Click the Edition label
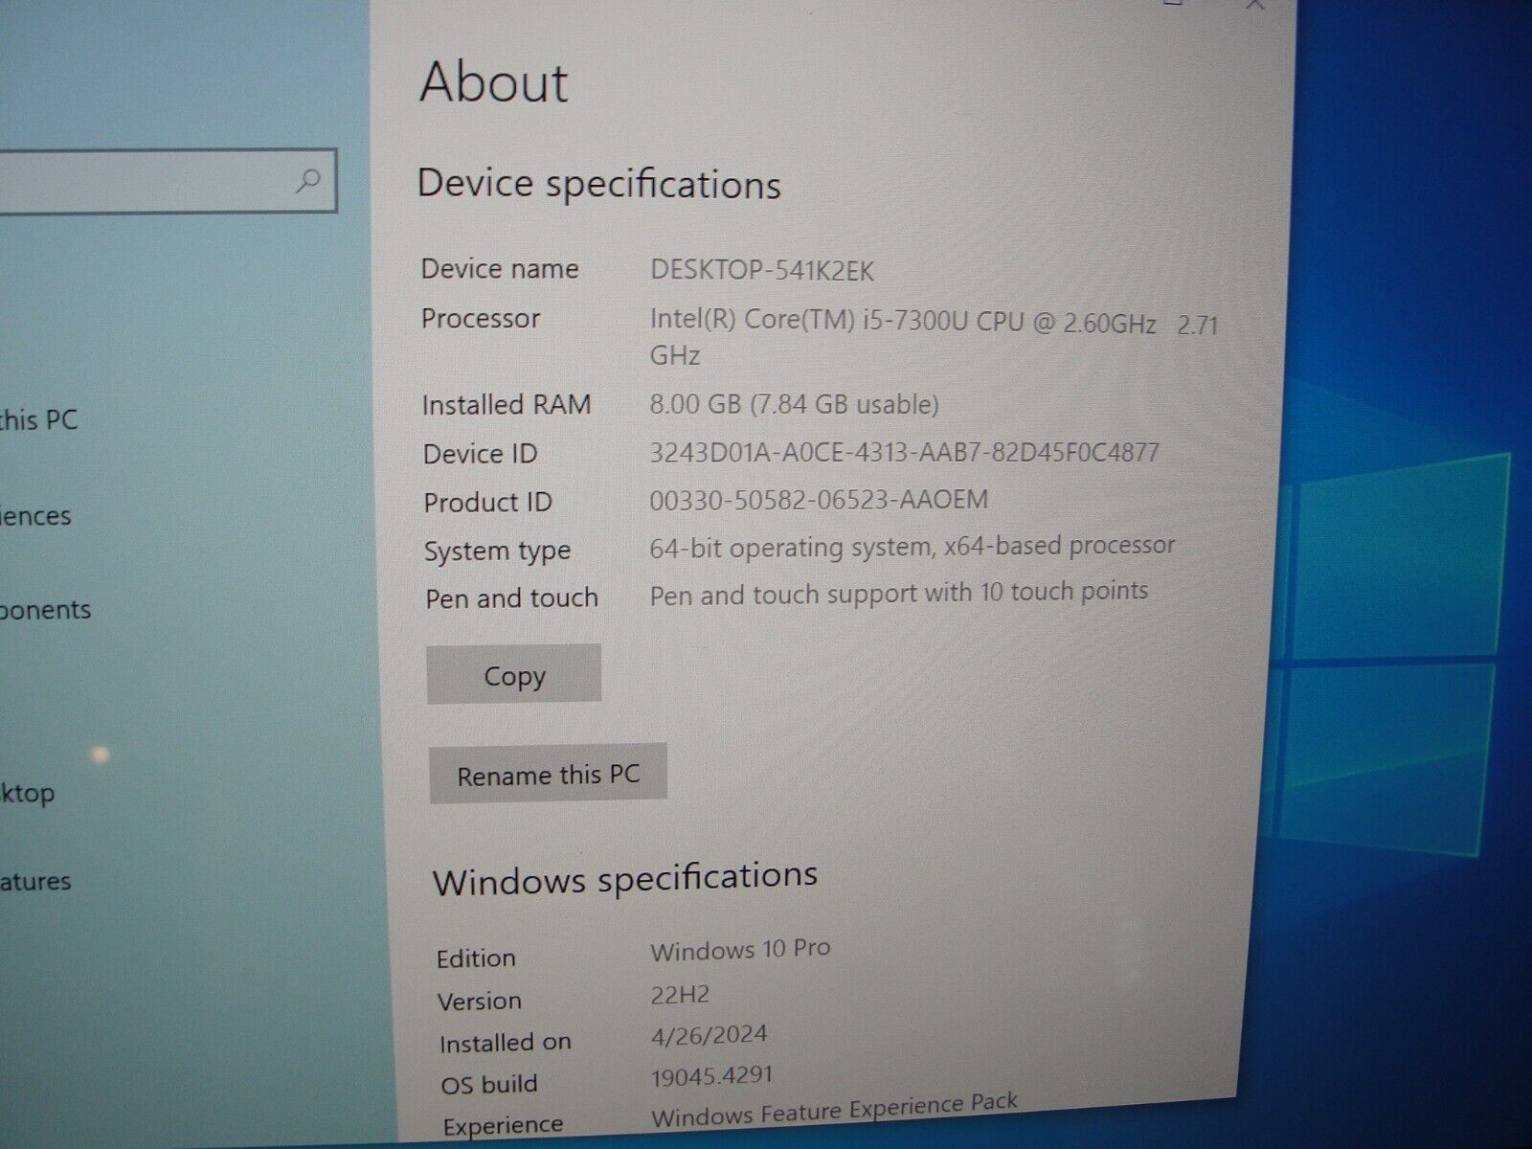 pyautogui.click(x=476, y=958)
